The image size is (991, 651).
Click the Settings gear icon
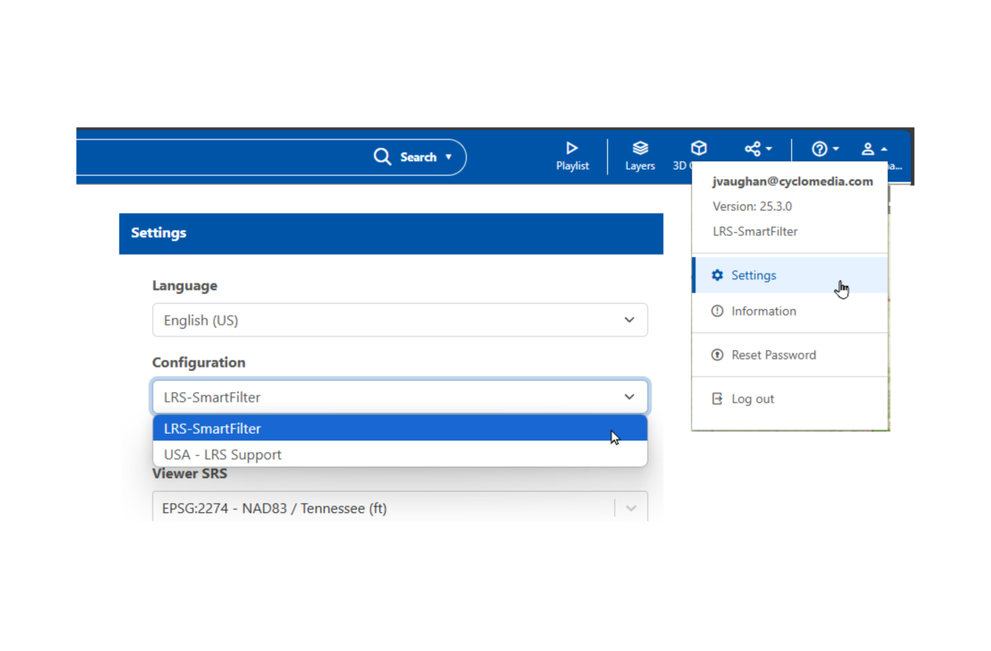click(717, 275)
